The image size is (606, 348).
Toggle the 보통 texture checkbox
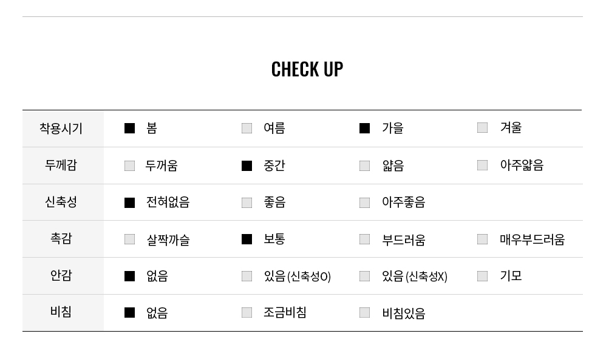(247, 239)
